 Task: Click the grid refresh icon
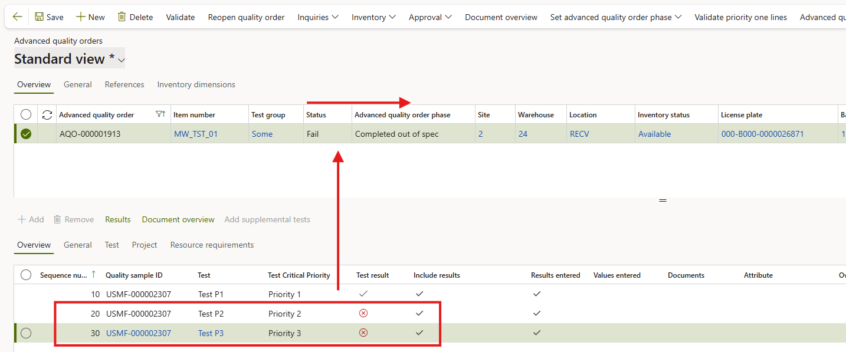(47, 115)
